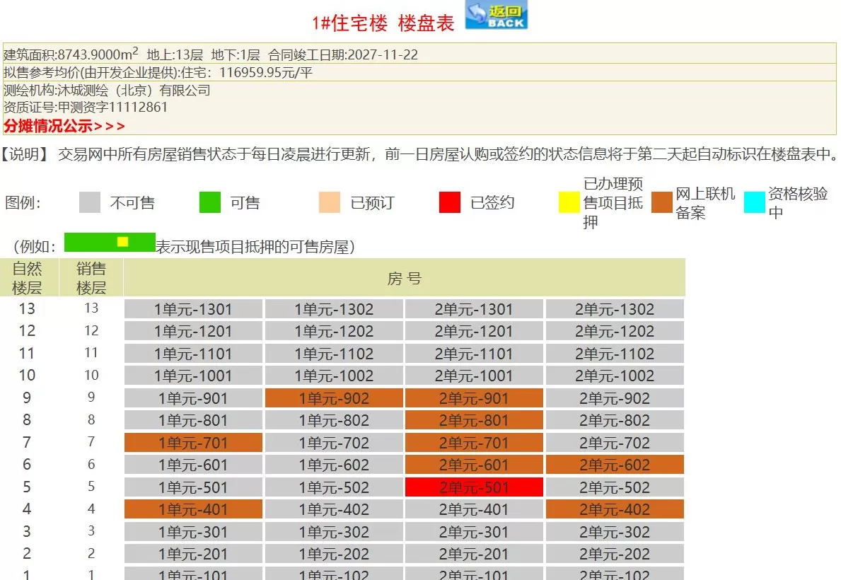Click the example green-yellow mortgage sample bar

click(109, 242)
